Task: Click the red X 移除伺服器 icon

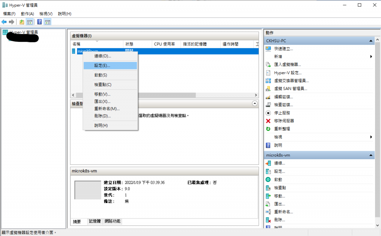Action: (x=268, y=121)
